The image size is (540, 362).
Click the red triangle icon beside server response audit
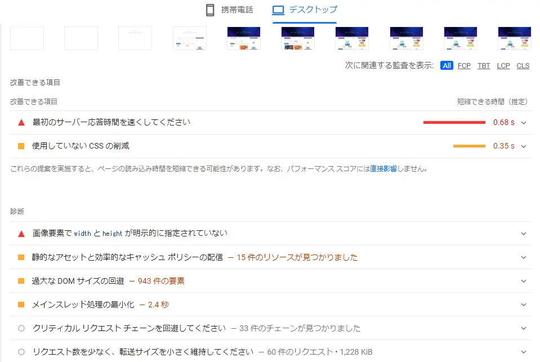[20, 122]
